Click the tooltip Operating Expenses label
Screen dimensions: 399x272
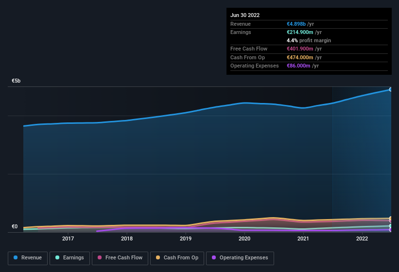(x=255, y=66)
